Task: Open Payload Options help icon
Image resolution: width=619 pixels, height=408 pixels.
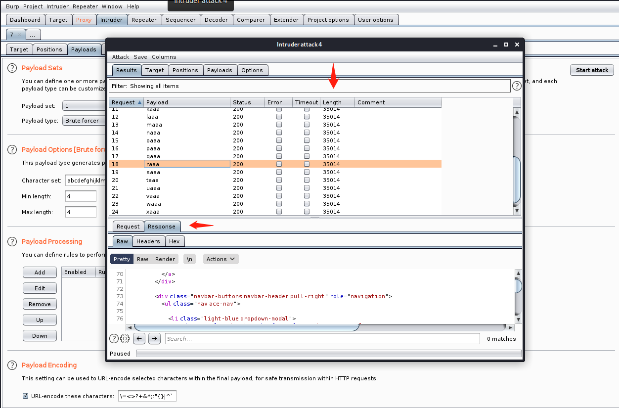Action: [x=12, y=150]
